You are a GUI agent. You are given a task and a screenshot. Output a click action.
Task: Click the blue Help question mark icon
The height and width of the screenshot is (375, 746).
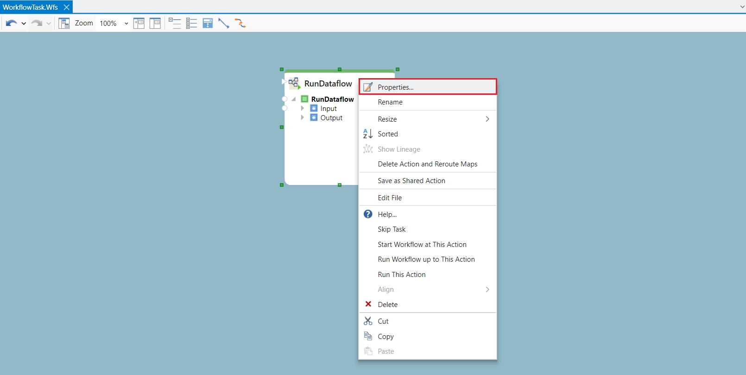368,214
